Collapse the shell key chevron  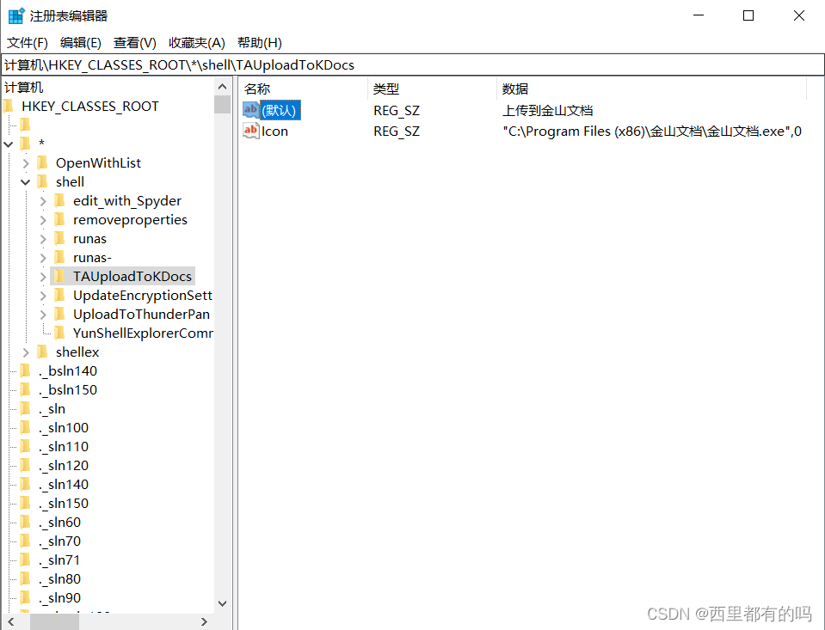point(26,182)
